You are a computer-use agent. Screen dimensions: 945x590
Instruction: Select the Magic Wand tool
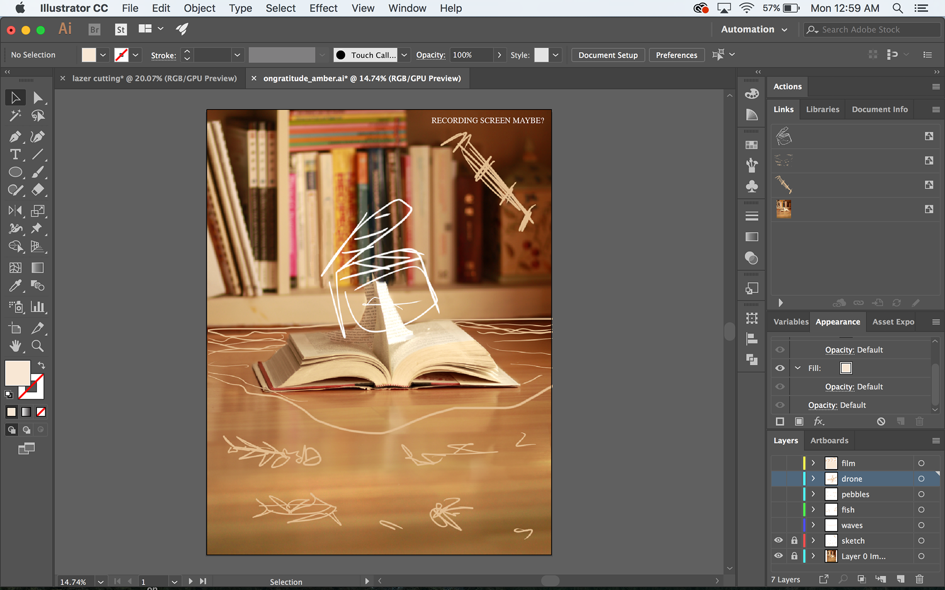coord(15,116)
